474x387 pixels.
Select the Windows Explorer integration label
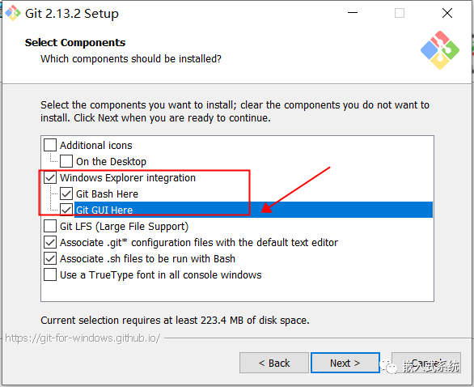pyautogui.click(x=128, y=177)
